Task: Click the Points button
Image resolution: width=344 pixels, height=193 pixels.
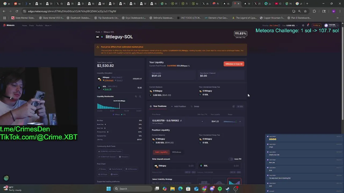Action: point(316,25)
